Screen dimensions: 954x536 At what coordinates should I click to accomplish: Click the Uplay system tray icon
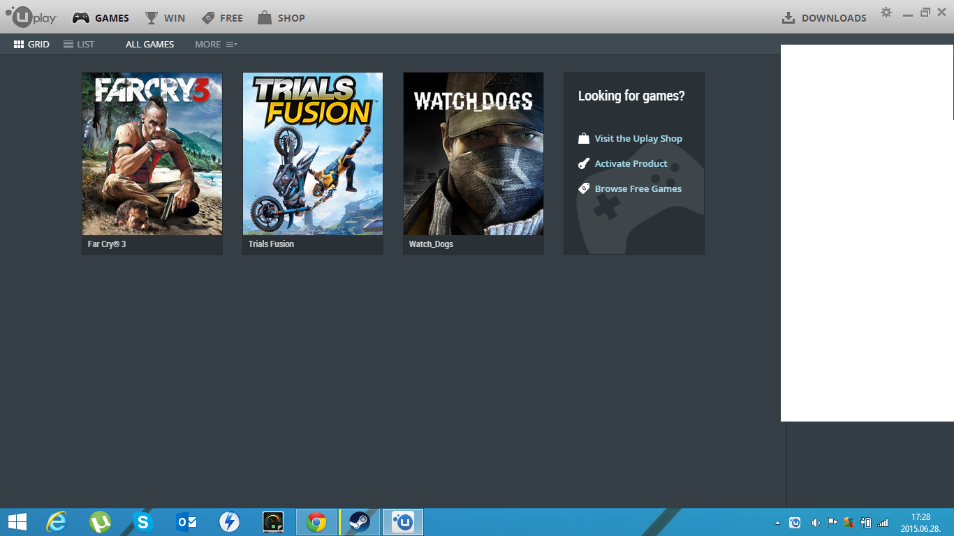point(795,522)
